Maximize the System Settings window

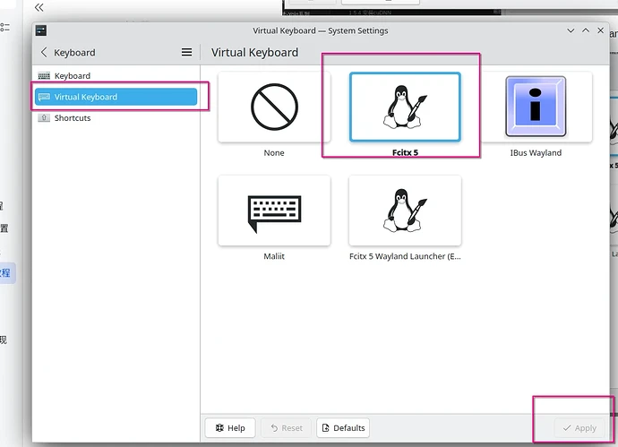(x=586, y=30)
